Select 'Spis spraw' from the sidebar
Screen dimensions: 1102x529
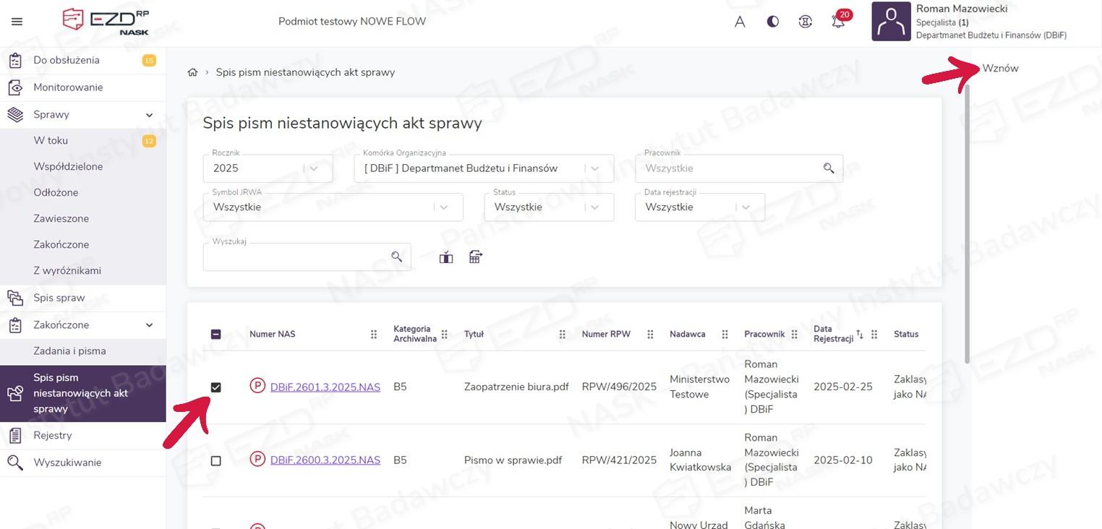click(59, 298)
